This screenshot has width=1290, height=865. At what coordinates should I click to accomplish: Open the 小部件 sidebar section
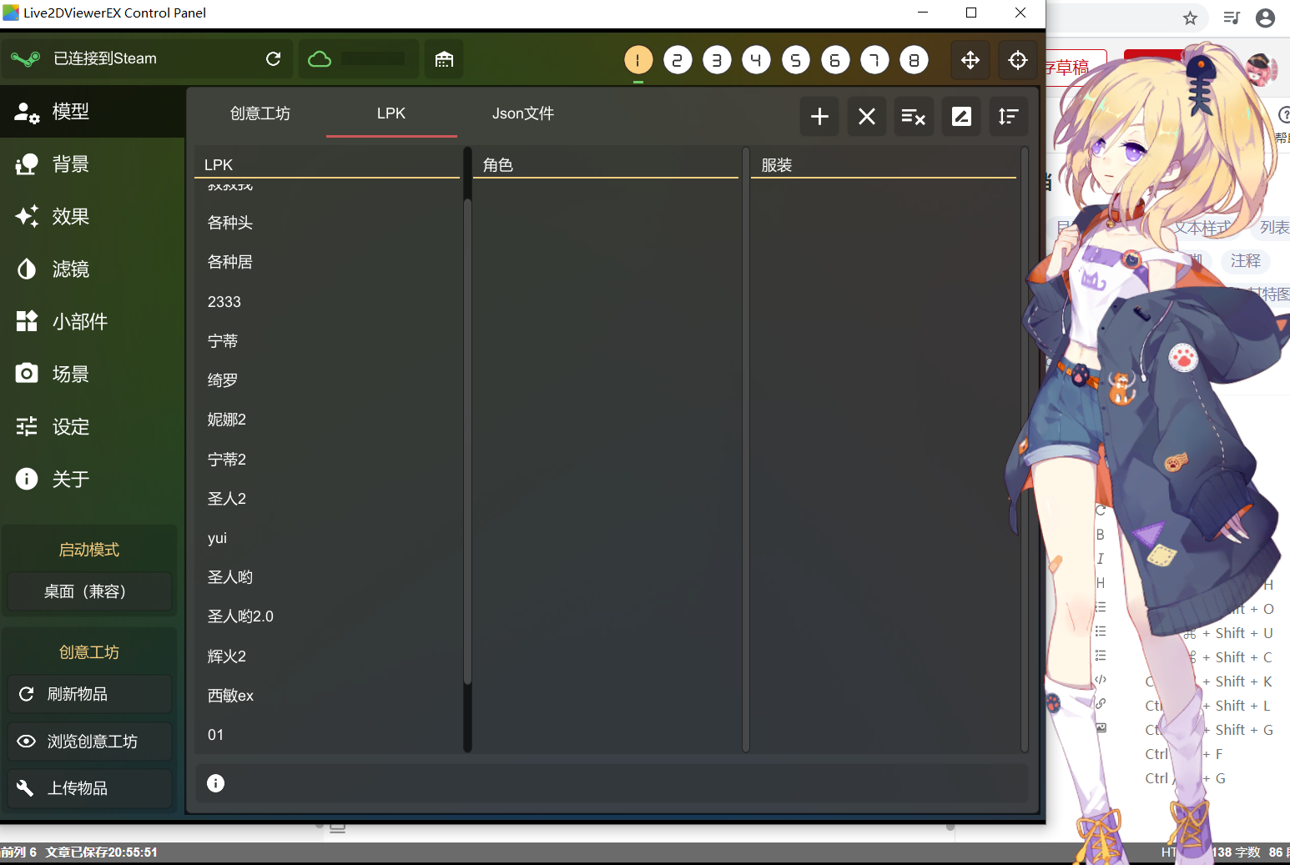point(92,322)
